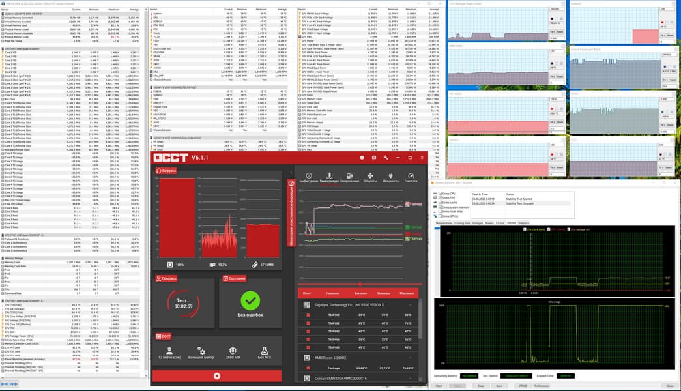Click Gigabyte motherboard group icon in OCCT
681x391 pixels.
click(x=307, y=305)
